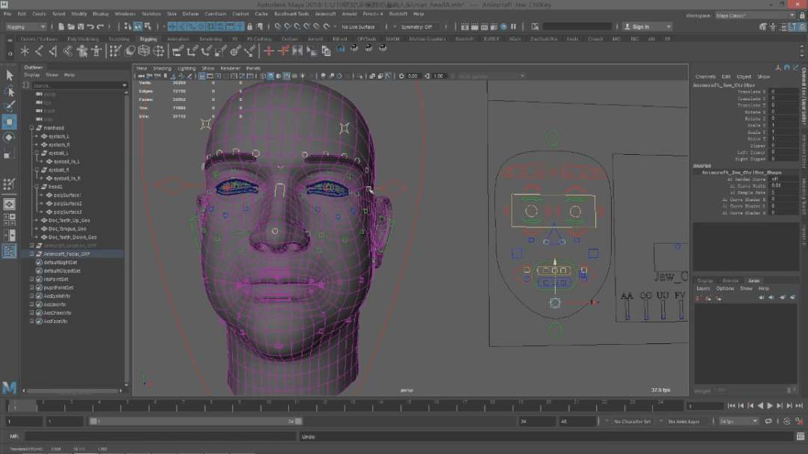Open the Rigging menu set dropdown
Screen dimensions: 808x454
coord(25,27)
